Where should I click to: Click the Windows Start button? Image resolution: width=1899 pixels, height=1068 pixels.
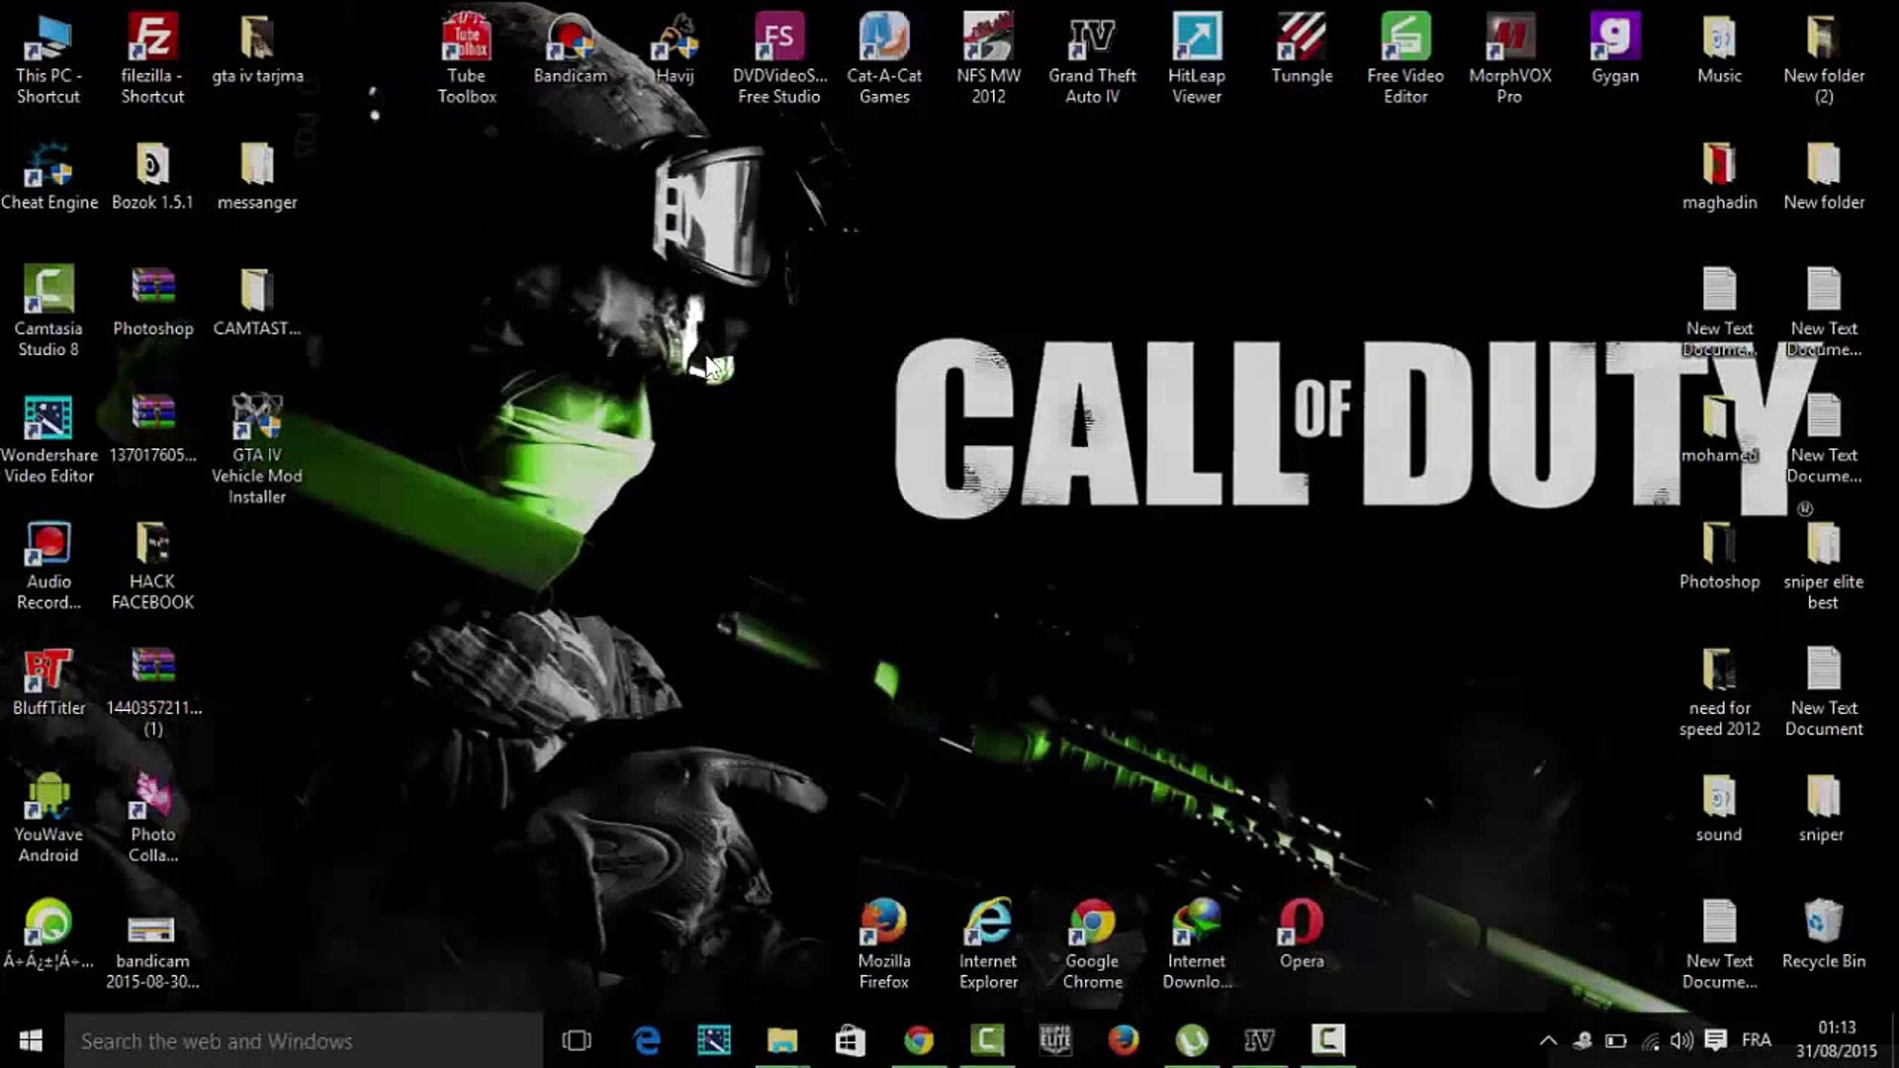coord(31,1040)
